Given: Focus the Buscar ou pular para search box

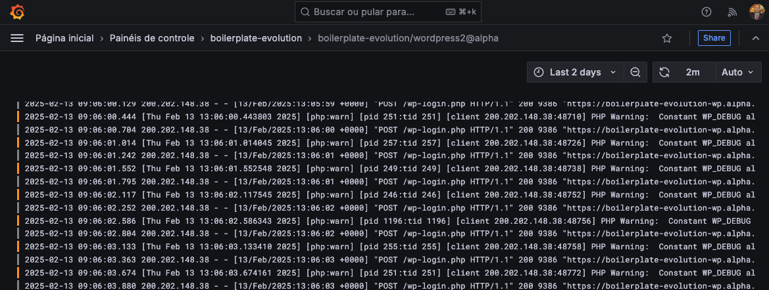Looking at the screenshot, I should 387,12.
